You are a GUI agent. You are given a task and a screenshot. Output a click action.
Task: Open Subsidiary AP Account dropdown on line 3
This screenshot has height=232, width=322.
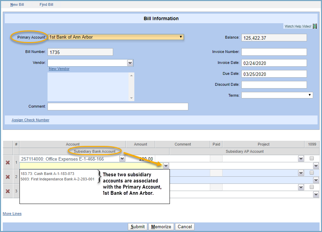click(x=316, y=194)
